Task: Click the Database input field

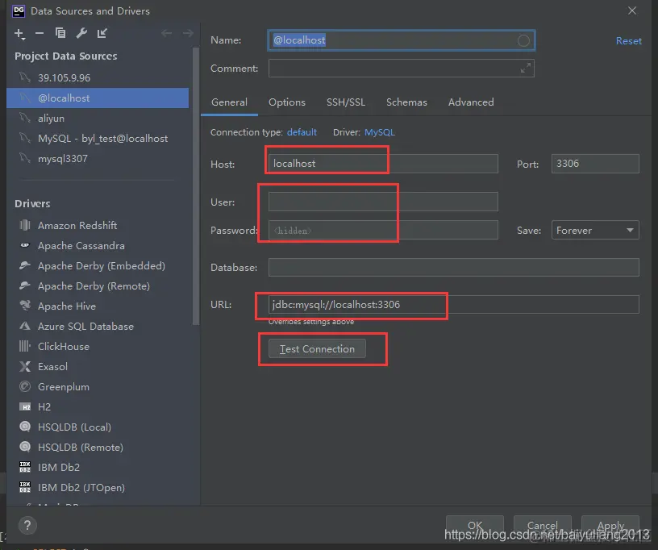Action: click(x=454, y=267)
